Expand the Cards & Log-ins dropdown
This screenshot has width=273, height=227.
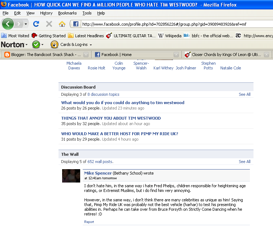coord(91,45)
